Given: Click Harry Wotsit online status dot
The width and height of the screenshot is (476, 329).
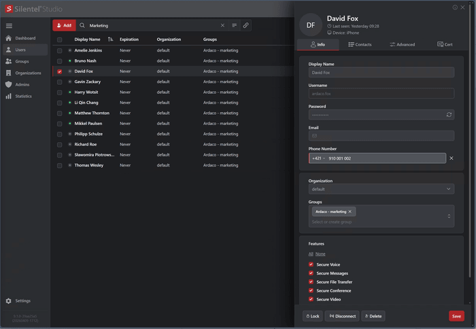Looking at the screenshot, I should 70,92.
